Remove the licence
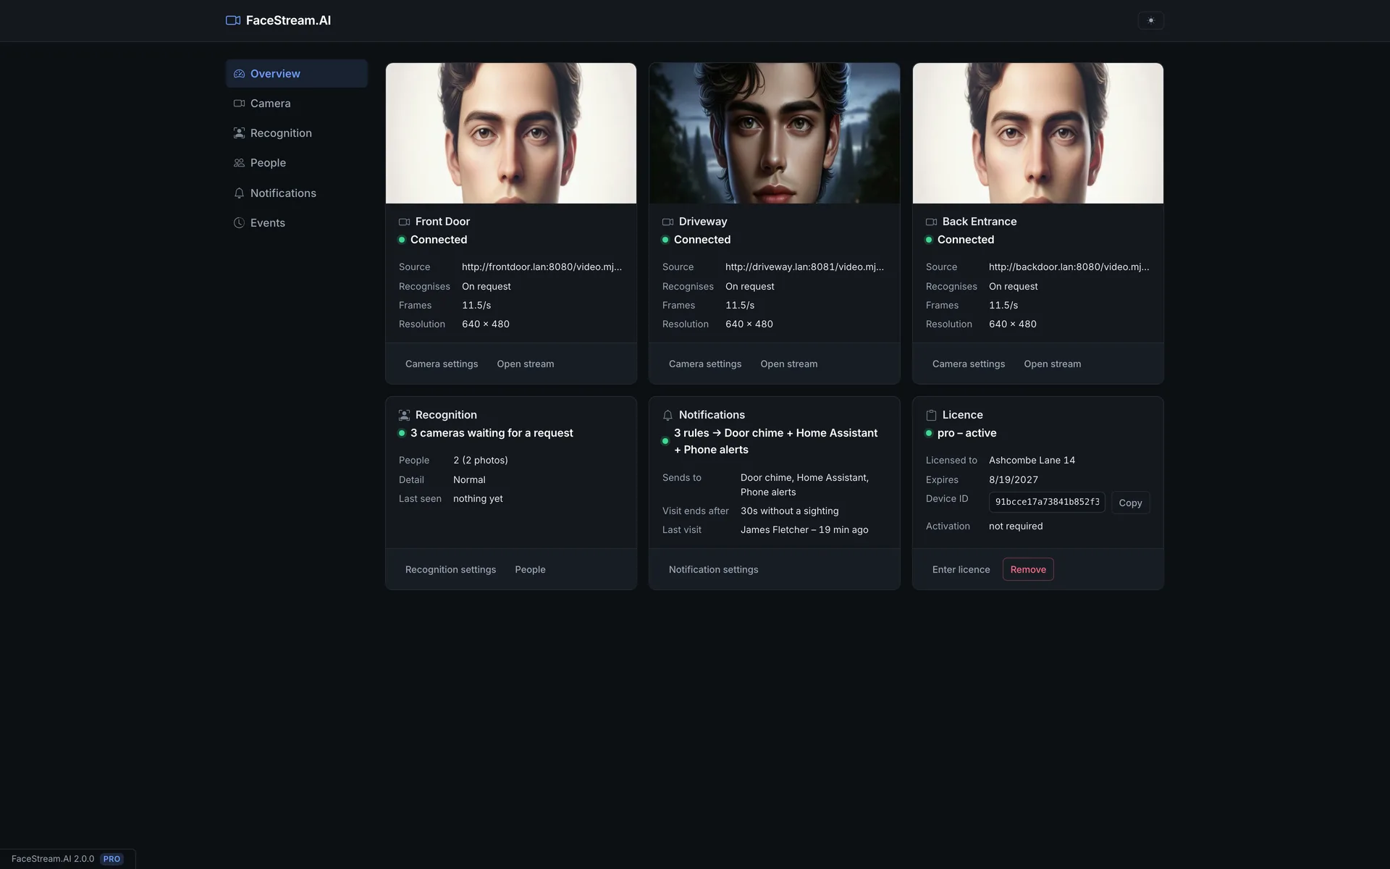1390x869 pixels. pos(1028,569)
